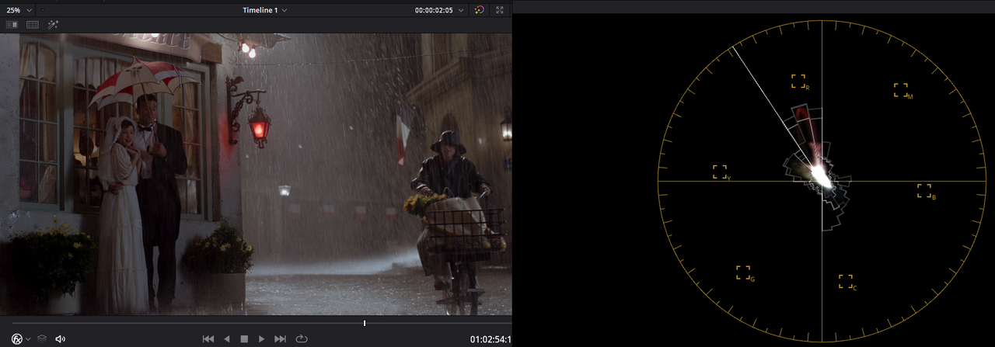Jump to the last frame

281,339
